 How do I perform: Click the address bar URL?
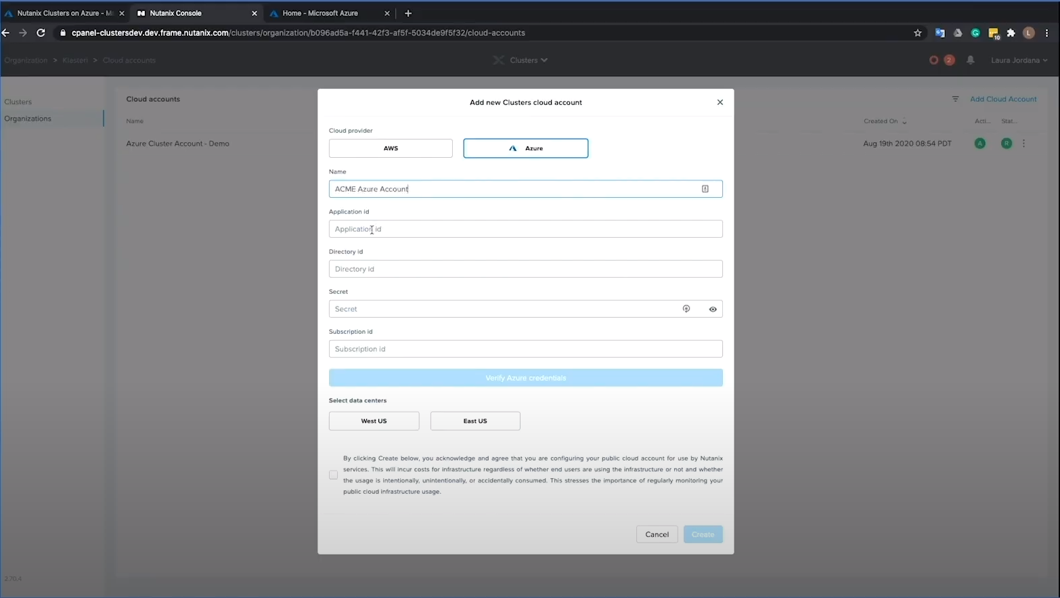(299, 33)
